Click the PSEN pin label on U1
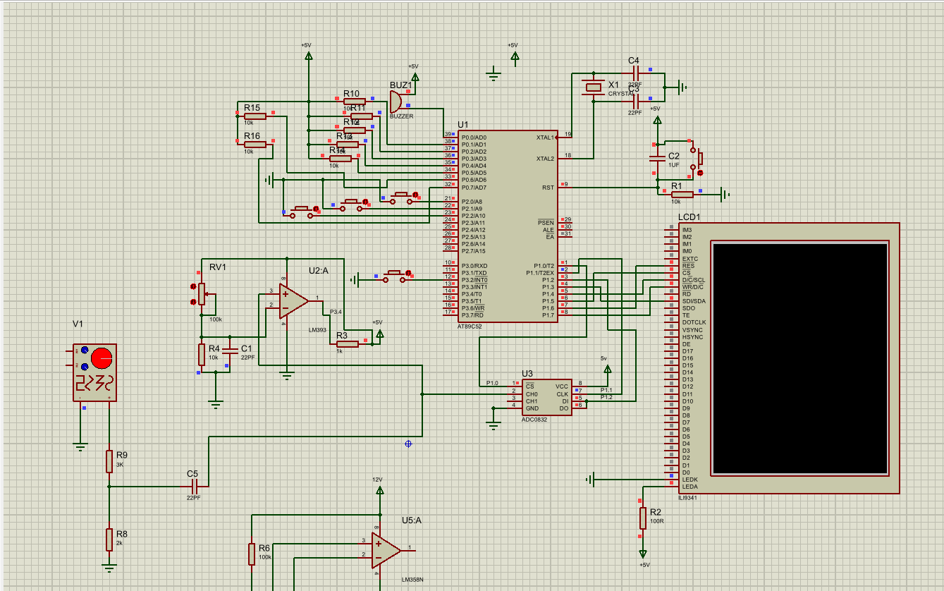This screenshot has height=591, width=944. pos(547,222)
